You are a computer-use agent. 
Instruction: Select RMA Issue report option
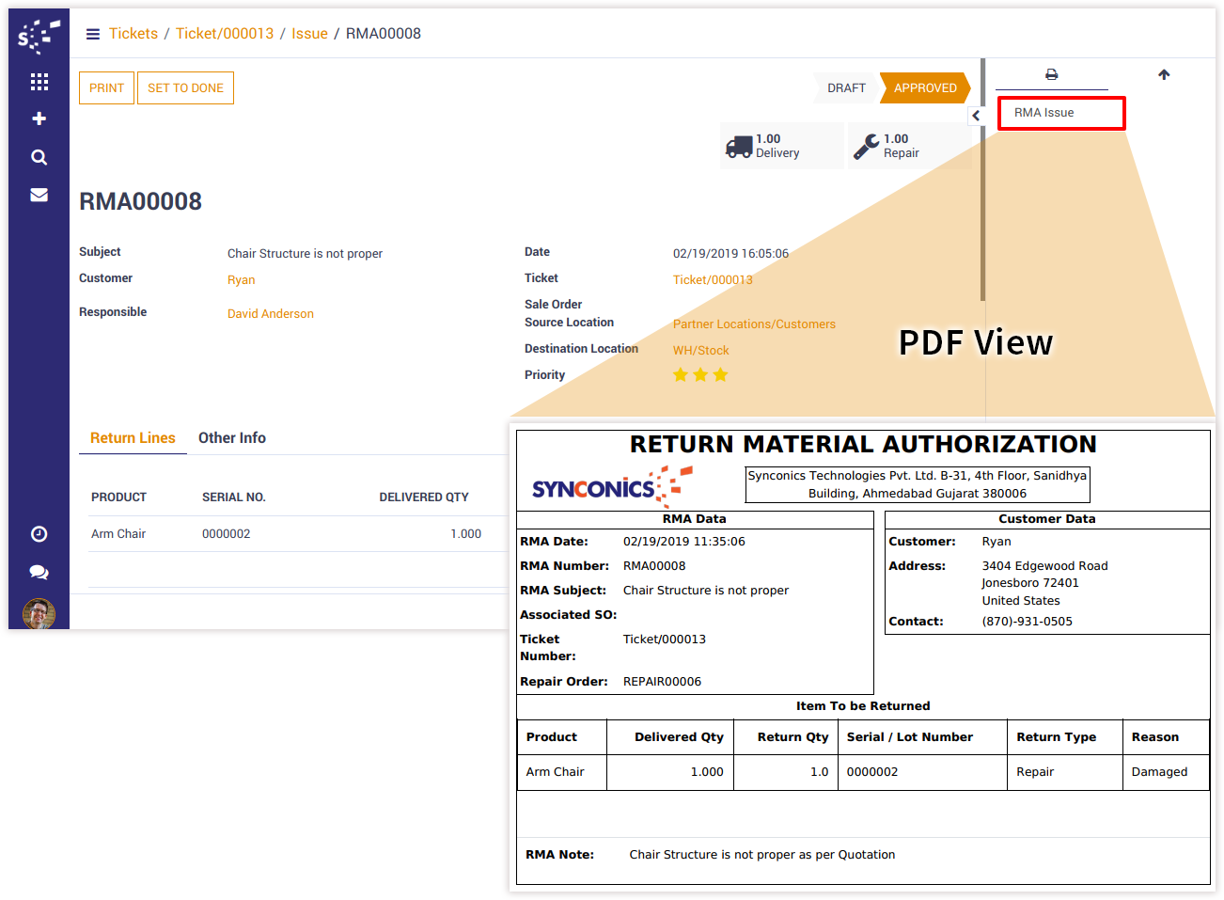click(1060, 113)
